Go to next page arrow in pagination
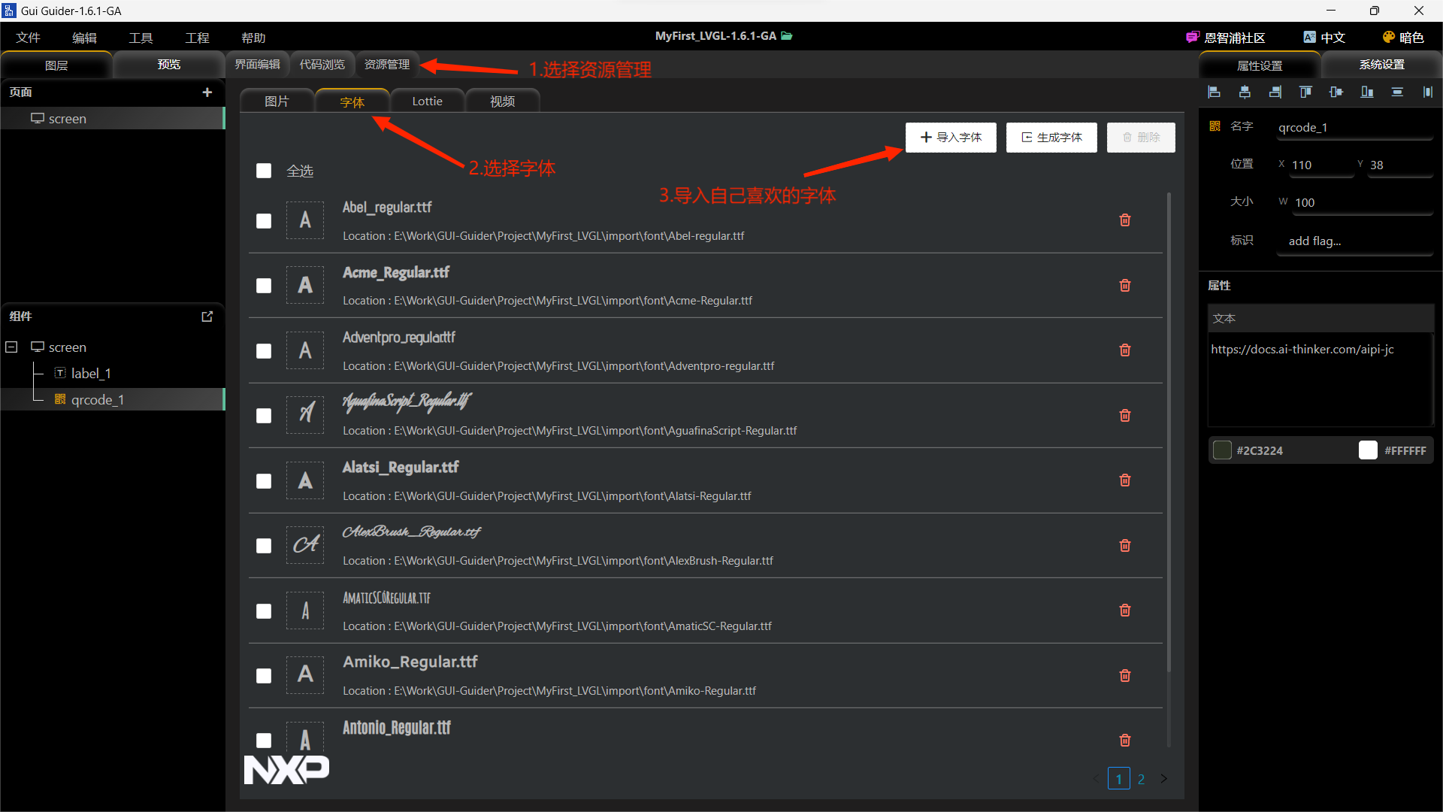The height and width of the screenshot is (812, 1443). [1163, 779]
